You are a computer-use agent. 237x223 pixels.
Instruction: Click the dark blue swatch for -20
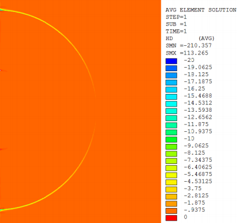tap(171, 61)
